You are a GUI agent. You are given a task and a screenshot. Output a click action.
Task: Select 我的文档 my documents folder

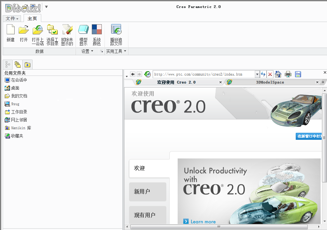(x=16, y=96)
